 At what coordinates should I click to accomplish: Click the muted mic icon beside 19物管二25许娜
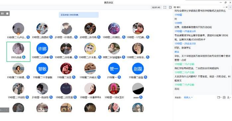point(51,57)
